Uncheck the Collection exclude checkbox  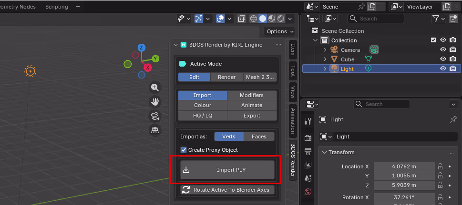point(433,40)
